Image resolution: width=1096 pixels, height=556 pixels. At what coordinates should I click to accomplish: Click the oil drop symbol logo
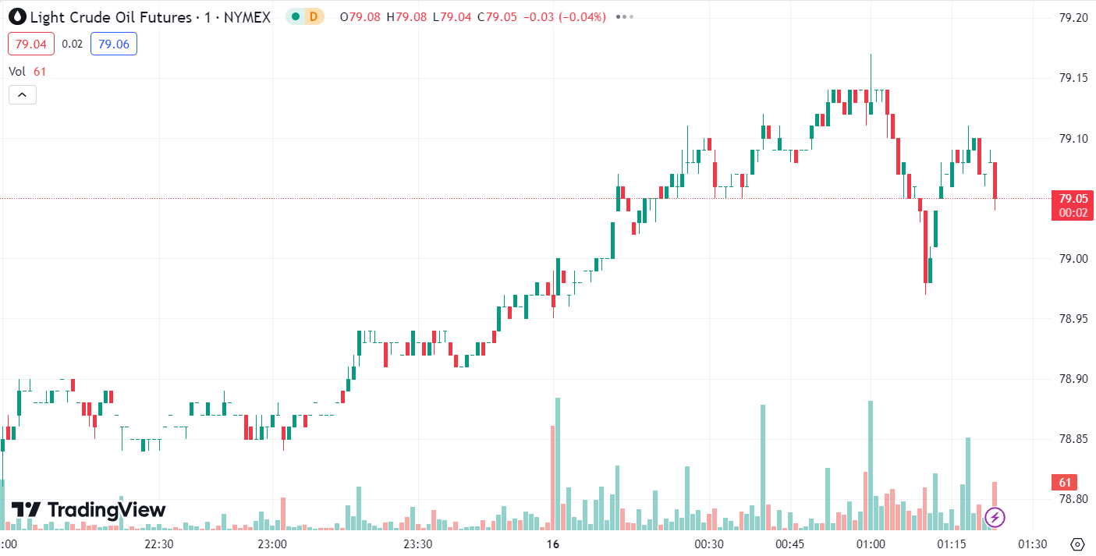pos(16,16)
